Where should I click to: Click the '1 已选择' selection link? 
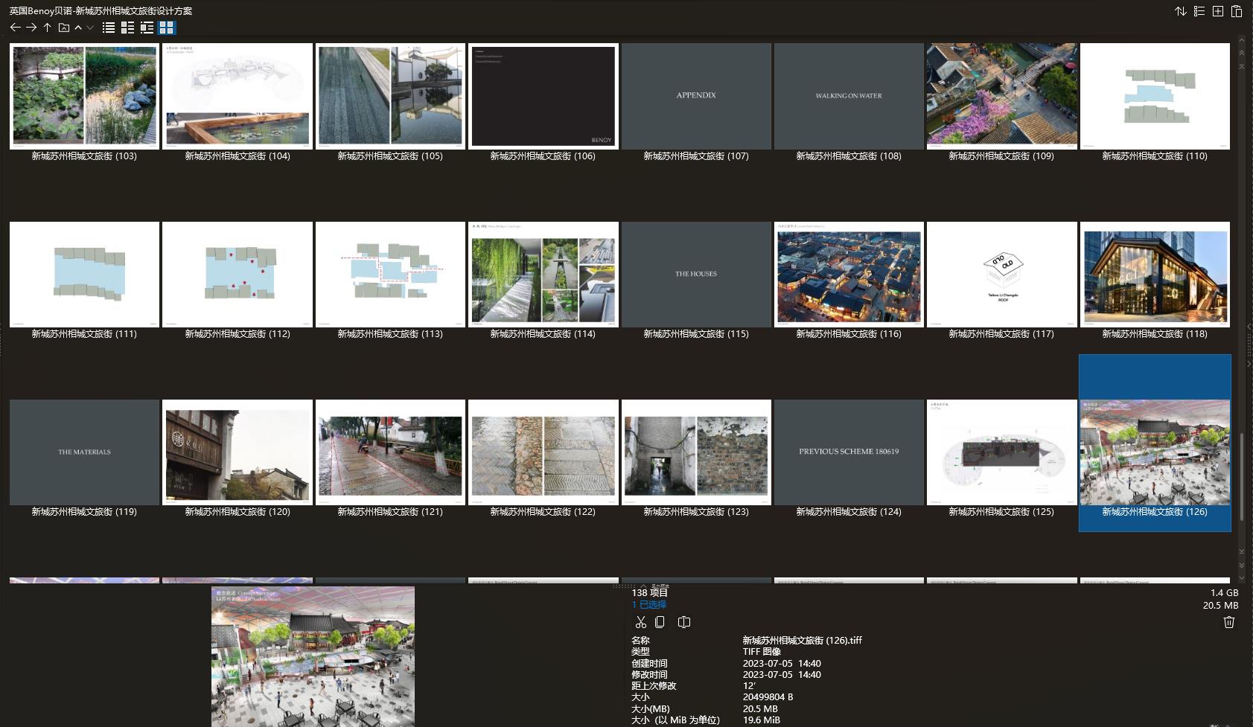click(648, 605)
